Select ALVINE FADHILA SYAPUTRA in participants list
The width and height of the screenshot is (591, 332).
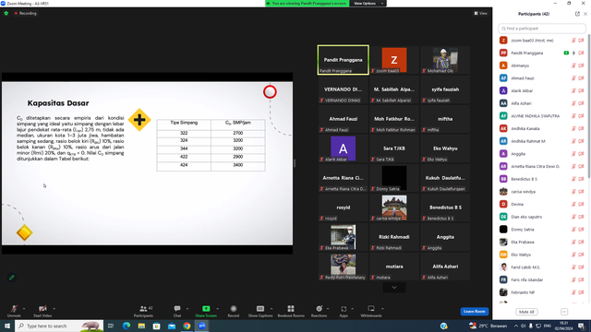pyautogui.click(x=541, y=116)
